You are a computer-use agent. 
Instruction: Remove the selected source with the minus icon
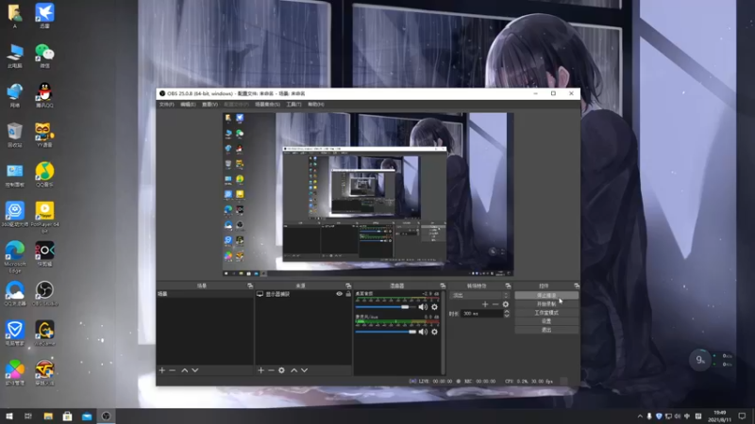[x=271, y=370]
